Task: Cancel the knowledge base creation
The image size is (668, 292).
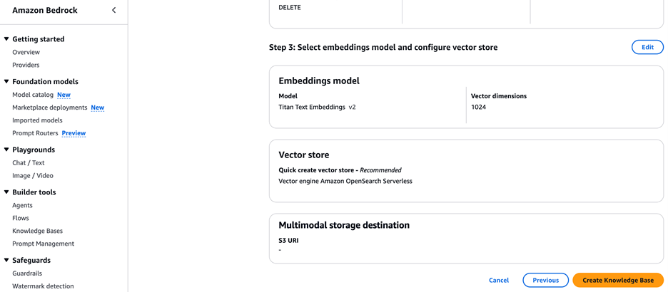Action: [499, 281]
